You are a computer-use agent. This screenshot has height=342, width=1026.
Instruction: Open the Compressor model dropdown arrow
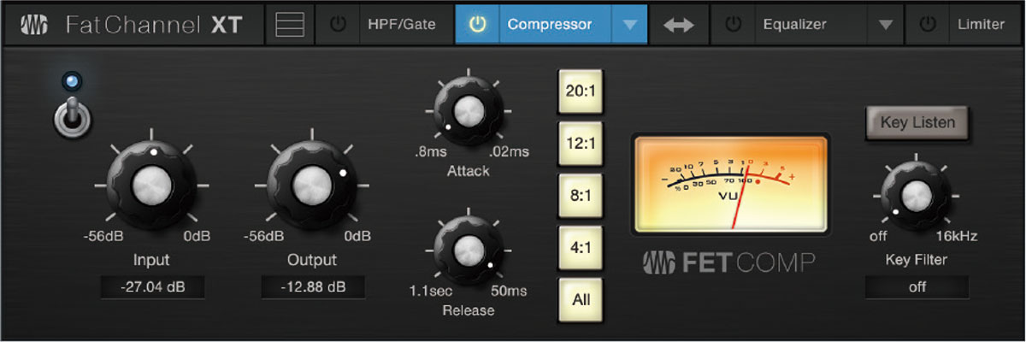point(630,25)
